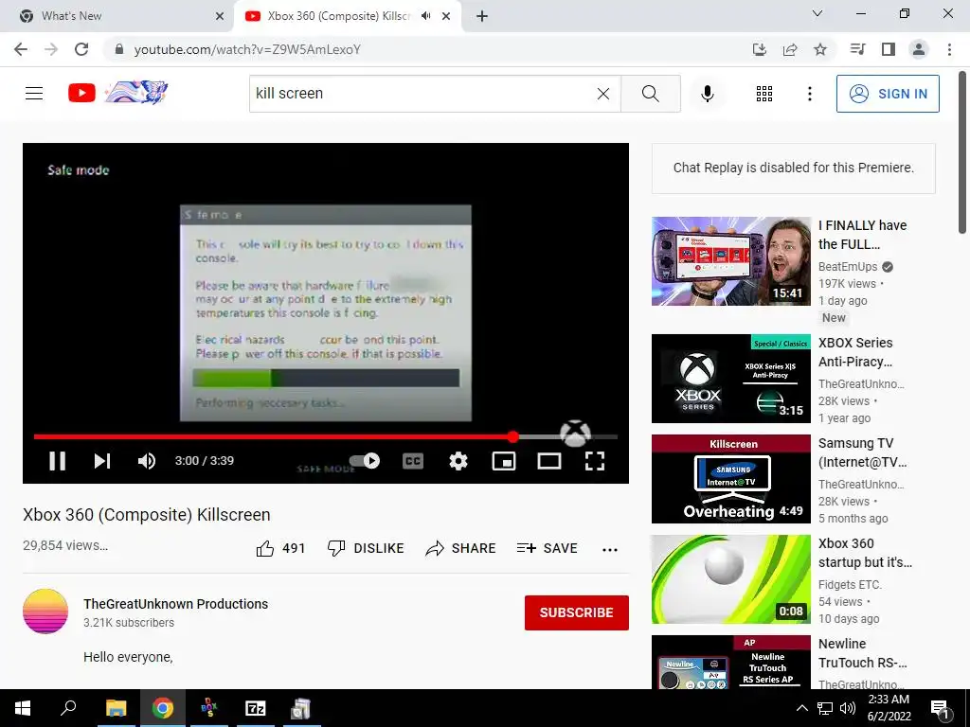
Task: Open 7-Zip from taskbar
Action: 256,708
